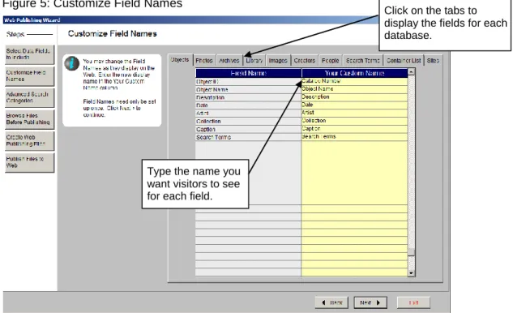513x313 pixels.
Task: Open Advanced Search Categories step
Action: (29, 97)
